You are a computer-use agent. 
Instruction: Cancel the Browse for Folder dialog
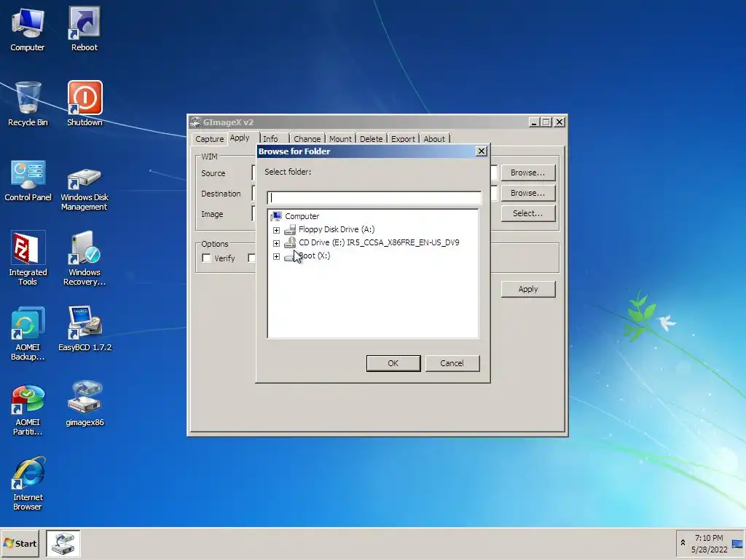452,363
